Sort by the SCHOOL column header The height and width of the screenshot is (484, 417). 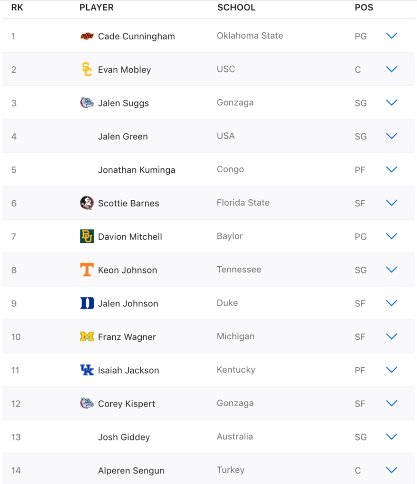[x=236, y=7]
